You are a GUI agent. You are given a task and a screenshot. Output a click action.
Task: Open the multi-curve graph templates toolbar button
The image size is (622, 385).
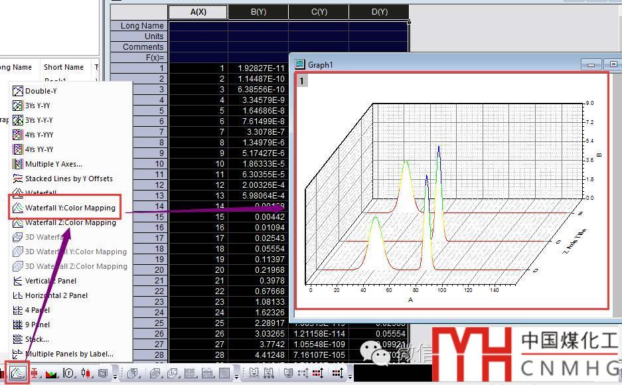pos(18,372)
